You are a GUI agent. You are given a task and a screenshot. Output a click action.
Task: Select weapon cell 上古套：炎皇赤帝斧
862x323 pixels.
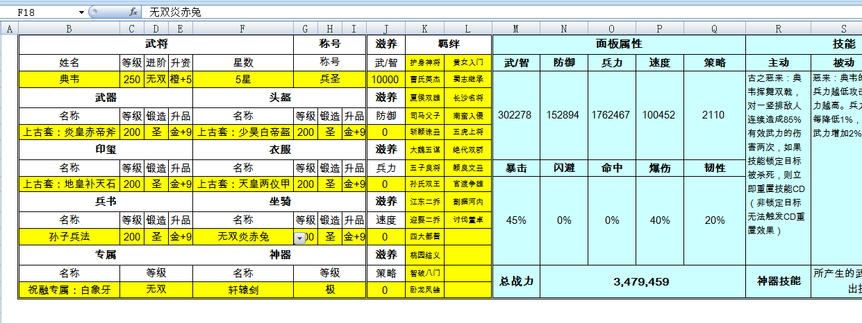point(69,132)
